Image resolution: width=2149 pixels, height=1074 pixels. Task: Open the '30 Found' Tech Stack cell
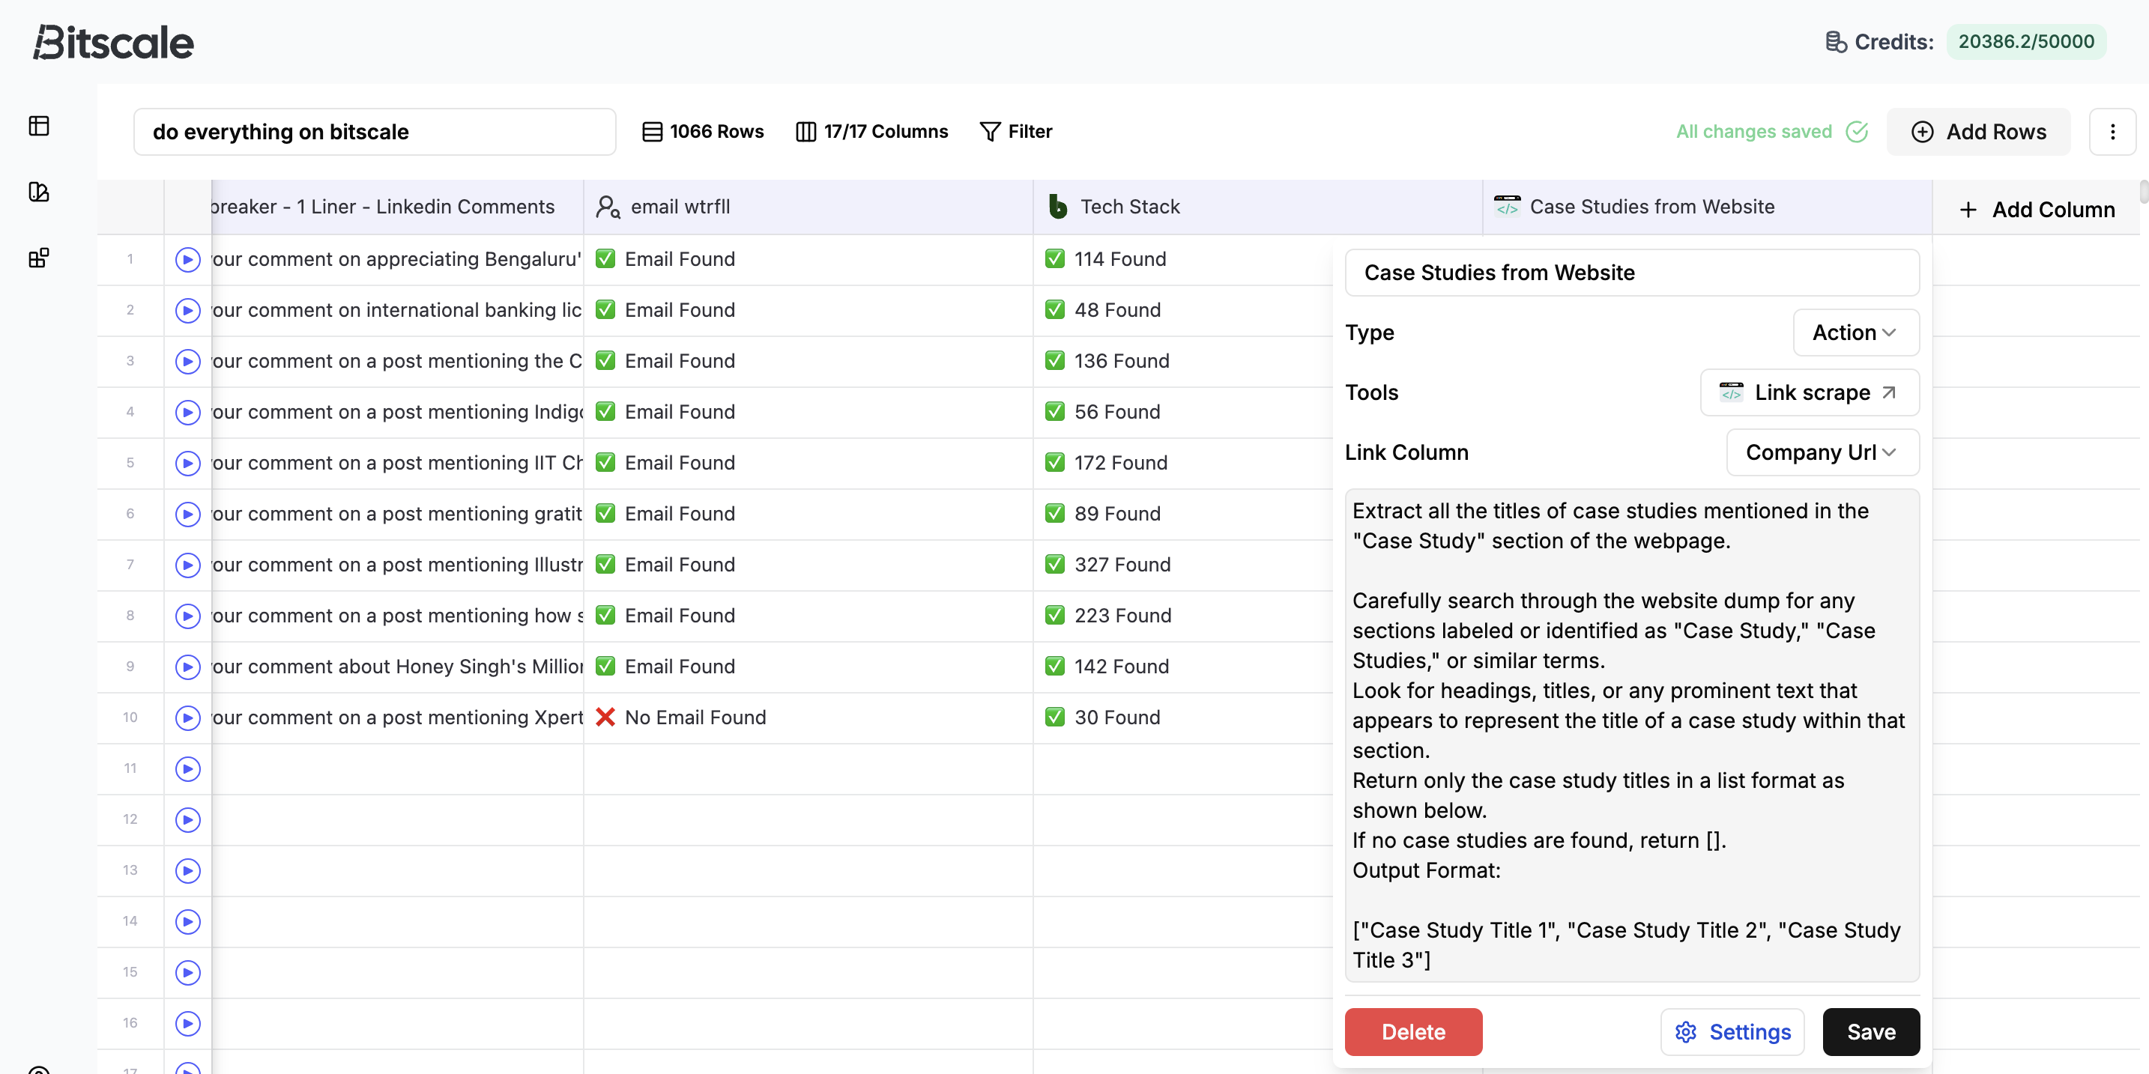tap(1183, 718)
